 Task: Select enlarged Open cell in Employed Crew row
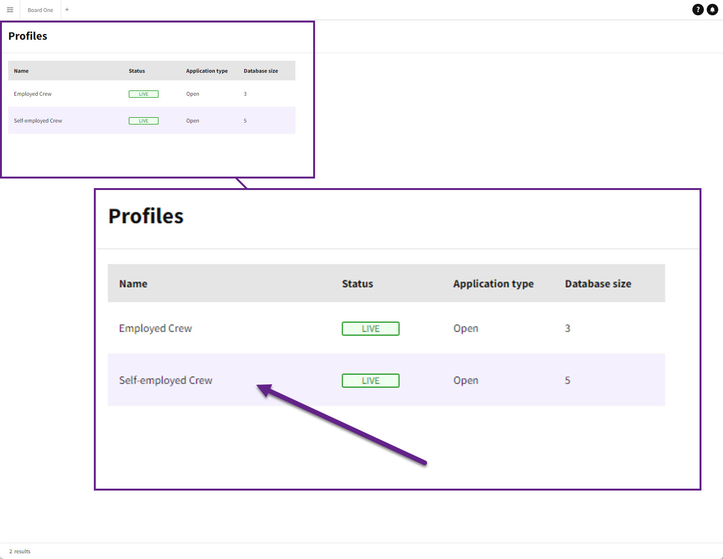point(466,329)
